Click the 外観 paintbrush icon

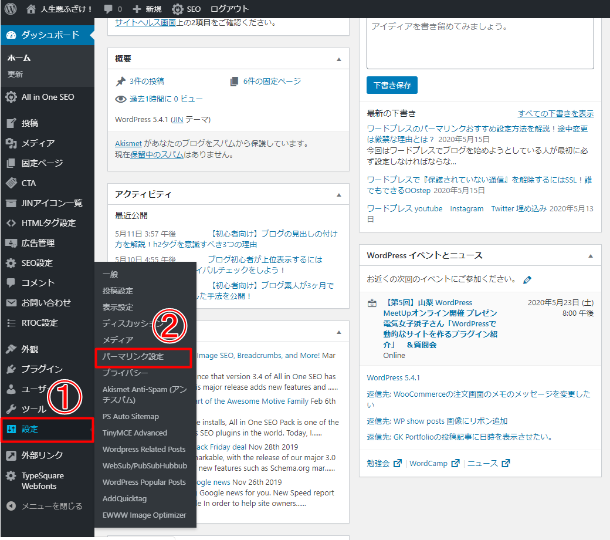click(x=11, y=349)
